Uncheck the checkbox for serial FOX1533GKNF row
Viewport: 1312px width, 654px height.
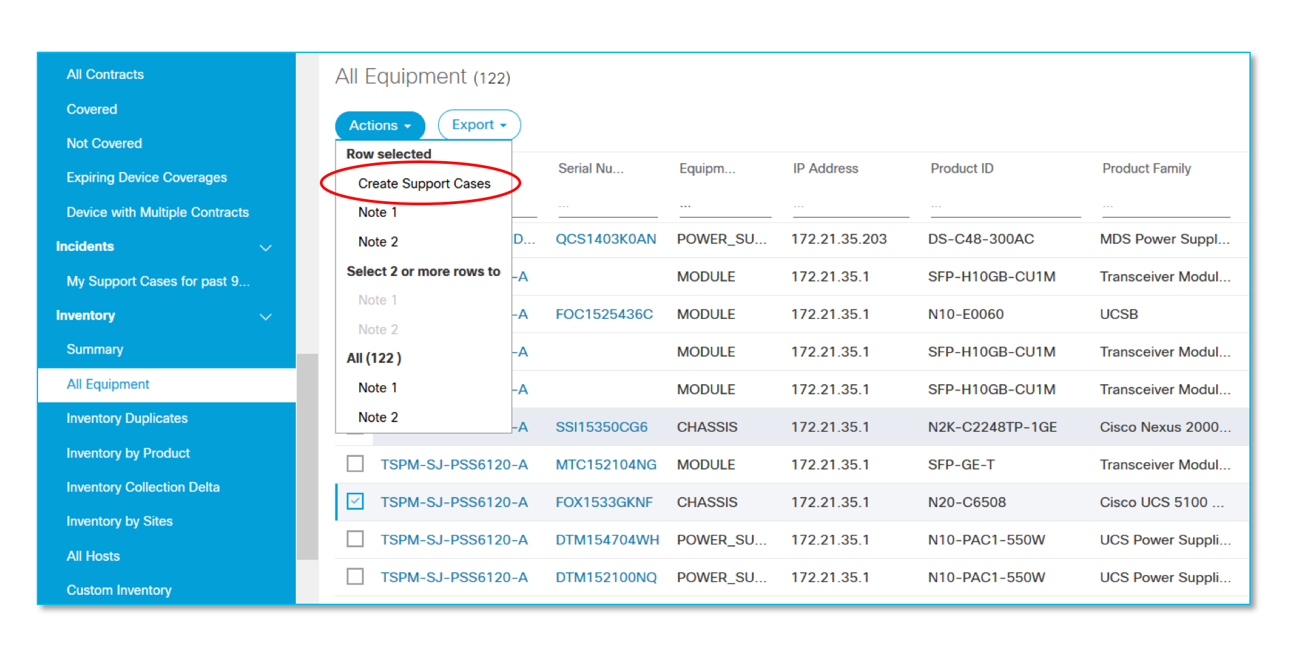click(x=355, y=502)
